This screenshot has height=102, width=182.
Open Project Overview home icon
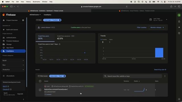click(x=4, y=20)
